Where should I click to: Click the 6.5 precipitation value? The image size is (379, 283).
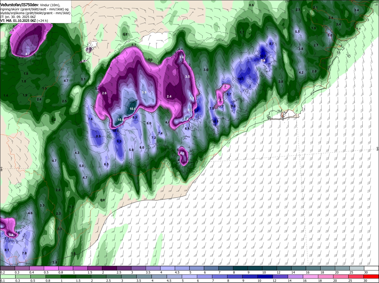(x=106, y=164)
